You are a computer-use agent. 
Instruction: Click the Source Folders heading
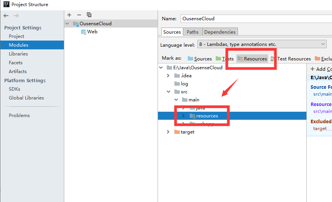click(x=321, y=87)
